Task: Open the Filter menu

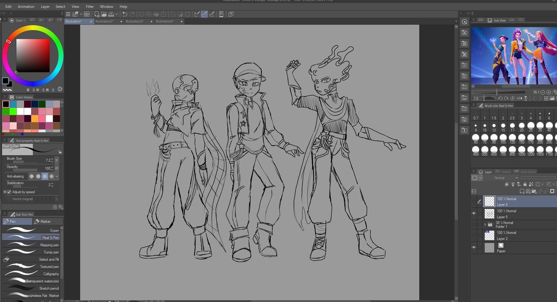Action: tap(90, 6)
